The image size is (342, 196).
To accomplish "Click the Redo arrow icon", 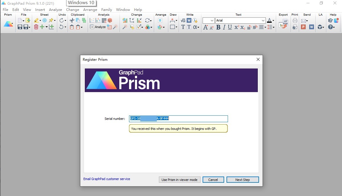I will [x=61, y=20].
